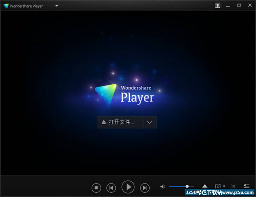The width and height of the screenshot is (256, 197).
Task: Take a snapshot with the camera icon
Action: (218, 186)
